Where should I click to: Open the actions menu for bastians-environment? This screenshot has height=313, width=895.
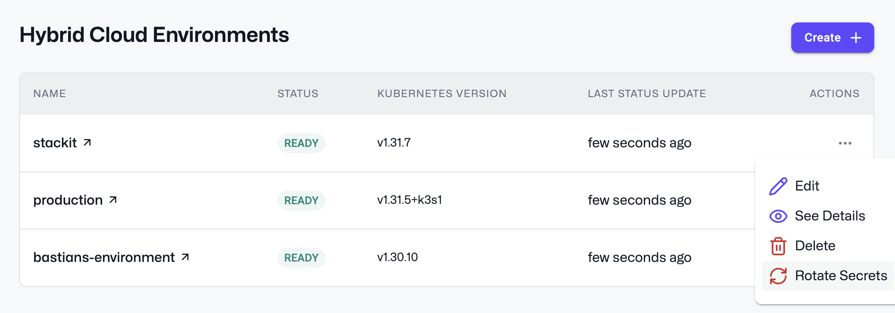[x=846, y=257]
